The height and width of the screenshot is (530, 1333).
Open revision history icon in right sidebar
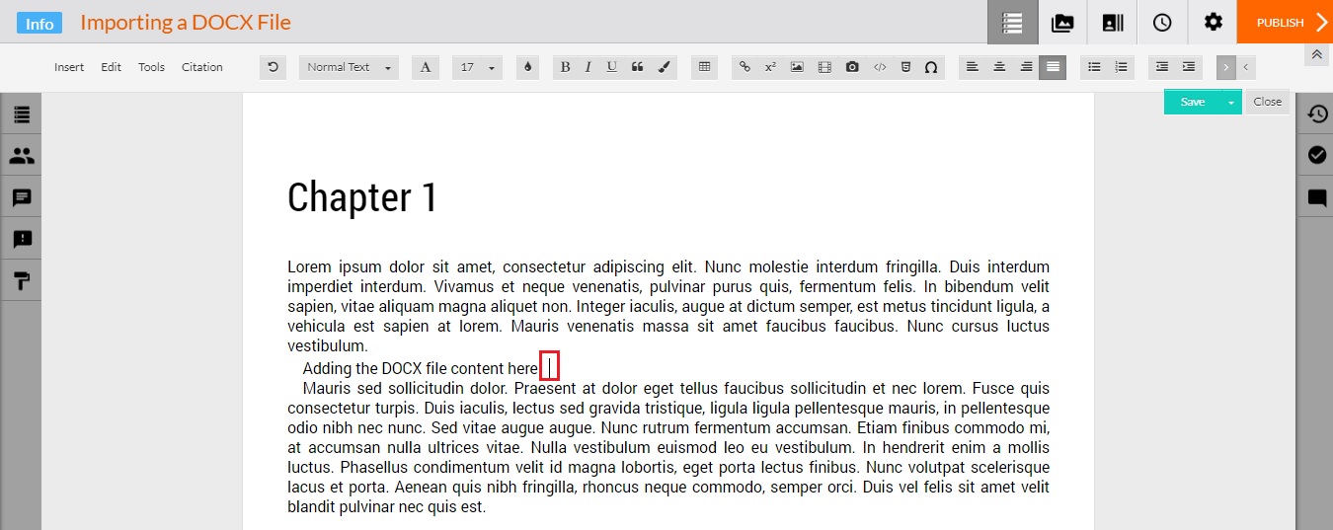pyautogui.click(x=1316, y=114)
